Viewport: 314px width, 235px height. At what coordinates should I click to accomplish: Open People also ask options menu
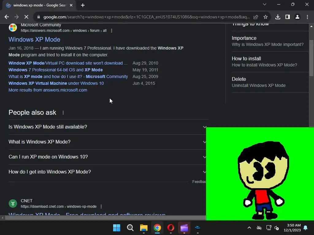63,113
